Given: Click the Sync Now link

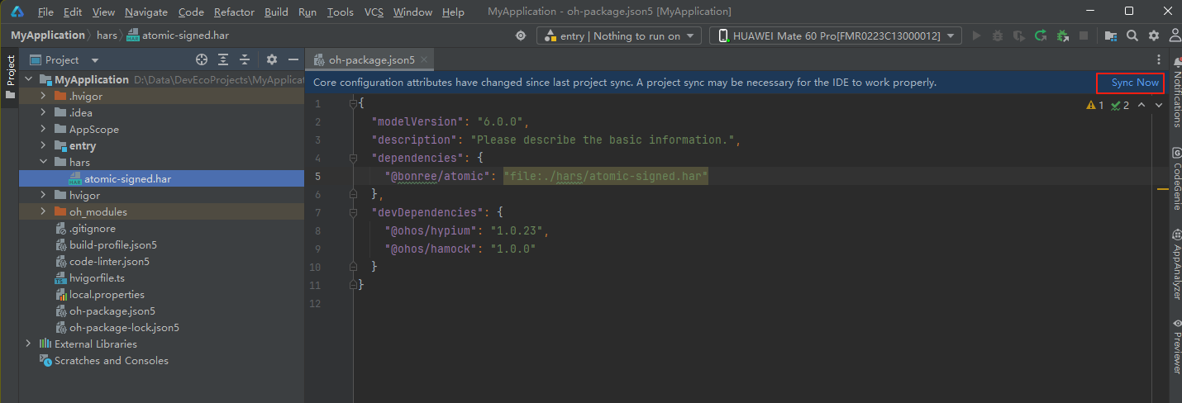Looking at the screenshot, I should [1134, 83].
